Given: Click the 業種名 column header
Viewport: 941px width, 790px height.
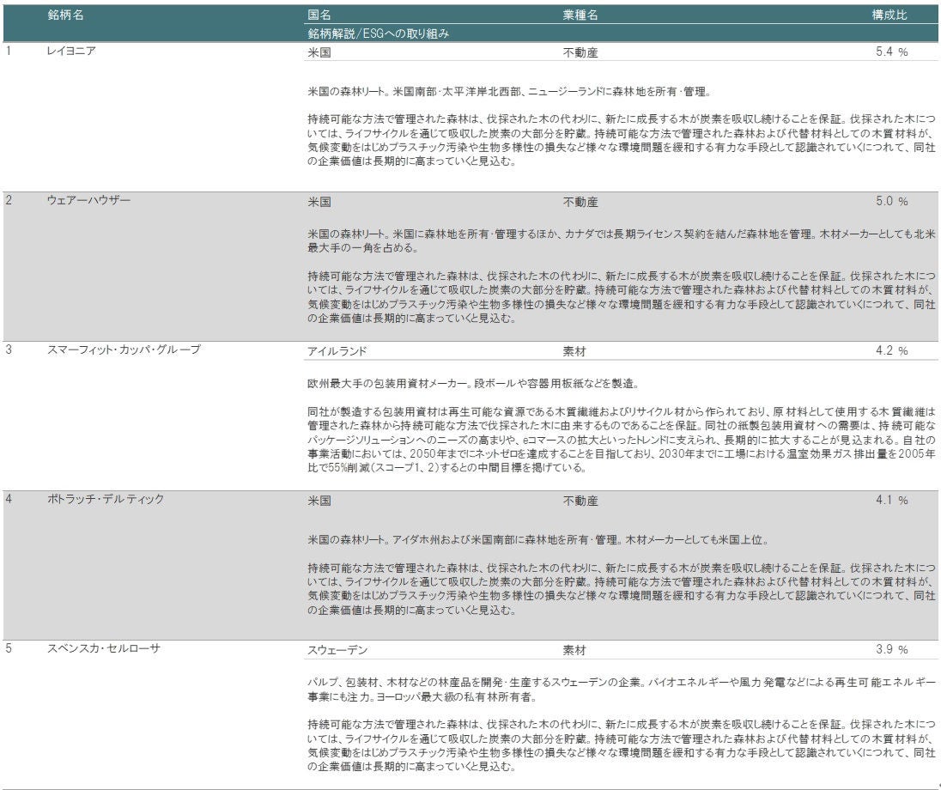Looking at the screenshot, I should 580,15.
